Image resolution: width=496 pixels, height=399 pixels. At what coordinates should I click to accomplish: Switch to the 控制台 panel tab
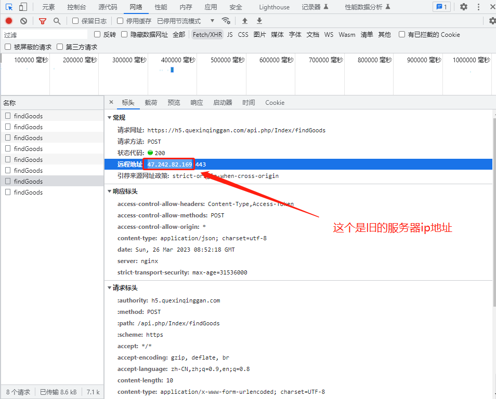[76, 7]
